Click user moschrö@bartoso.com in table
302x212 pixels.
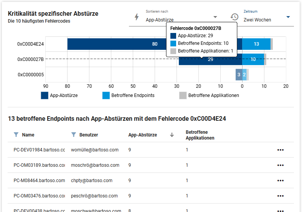coord(95,165)
